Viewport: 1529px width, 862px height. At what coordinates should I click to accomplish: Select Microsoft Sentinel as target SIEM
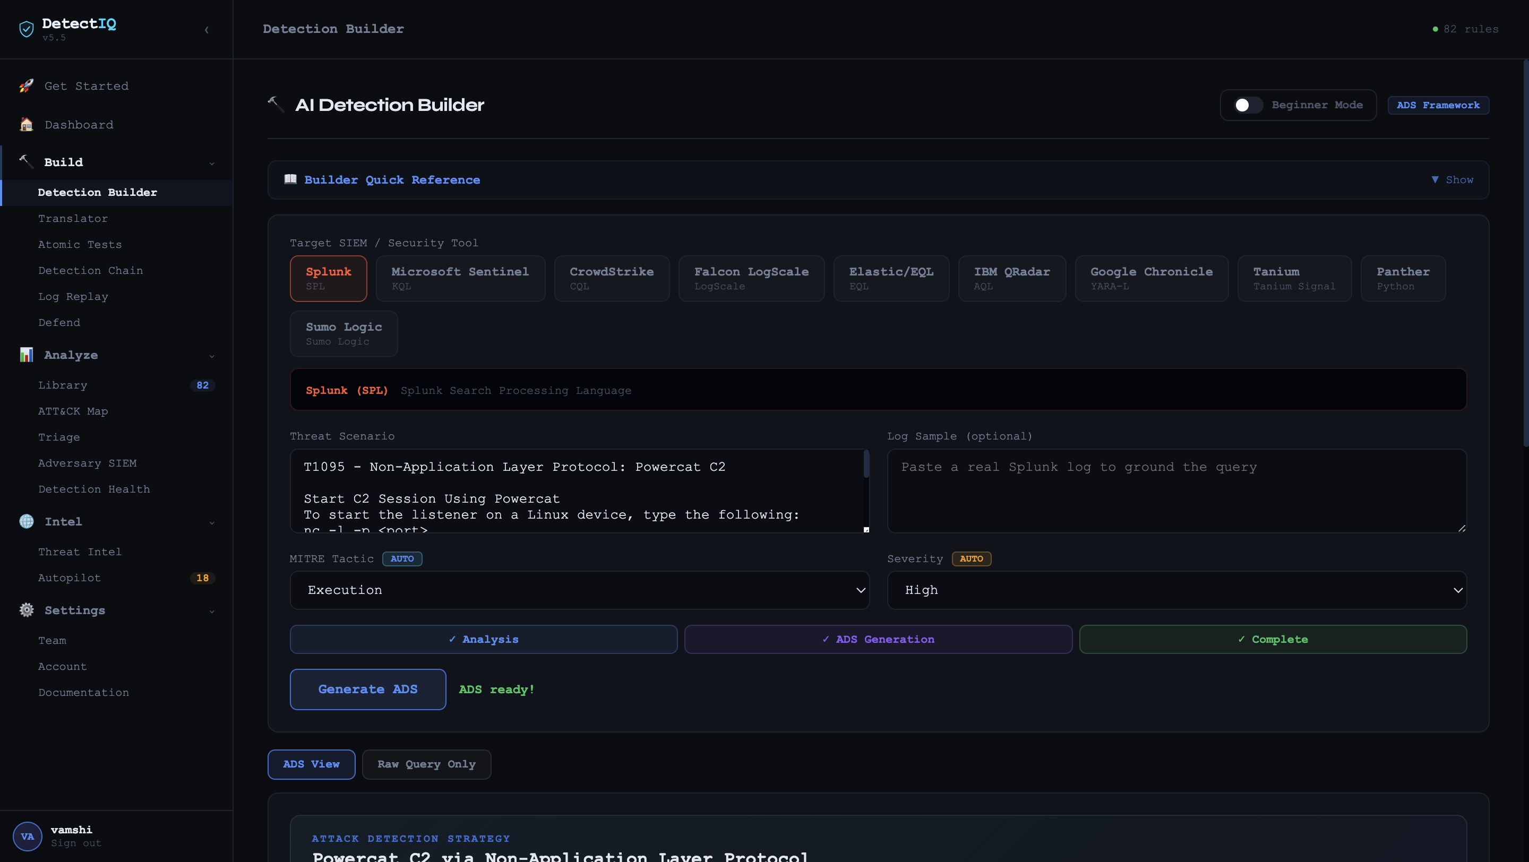pyautogui.click(x=460, y=278)
